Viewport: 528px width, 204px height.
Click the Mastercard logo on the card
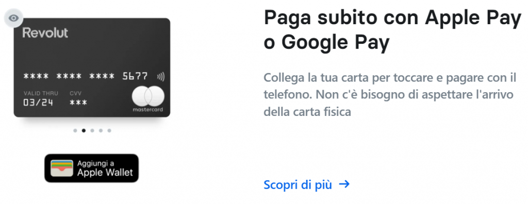[x=148, y=99]
